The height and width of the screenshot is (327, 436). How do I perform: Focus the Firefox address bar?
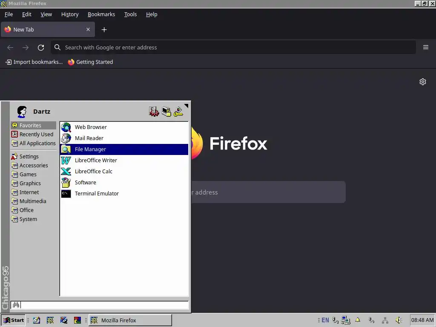coord(233,47)
